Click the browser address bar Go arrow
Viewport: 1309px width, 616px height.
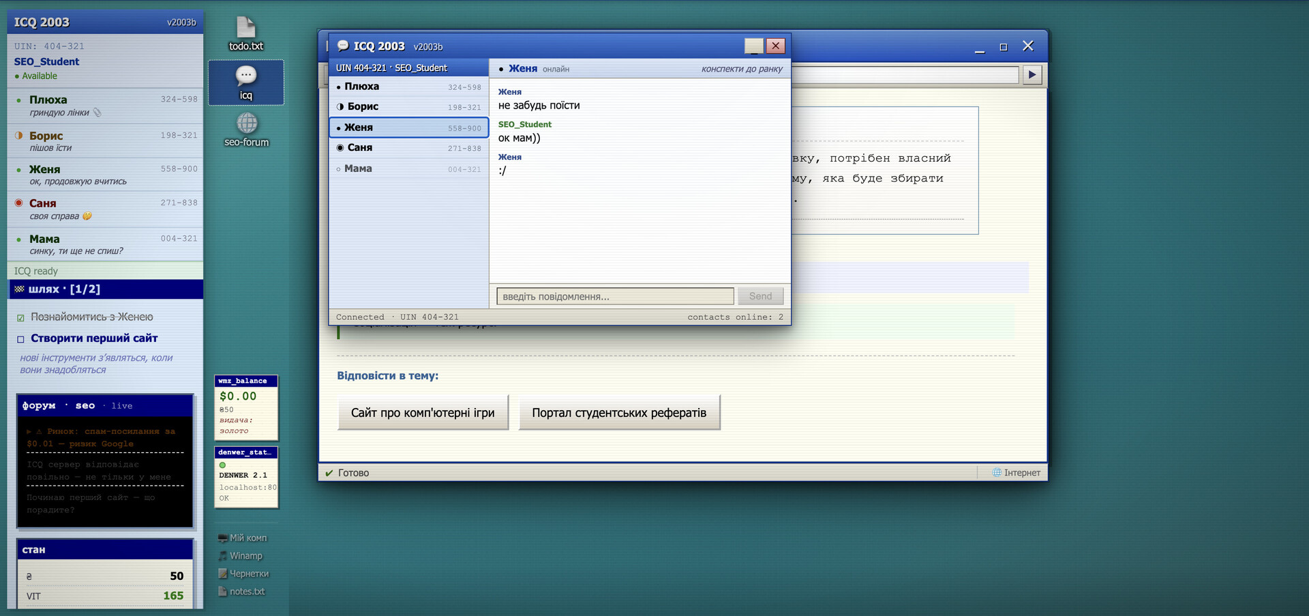point(1032,74)
